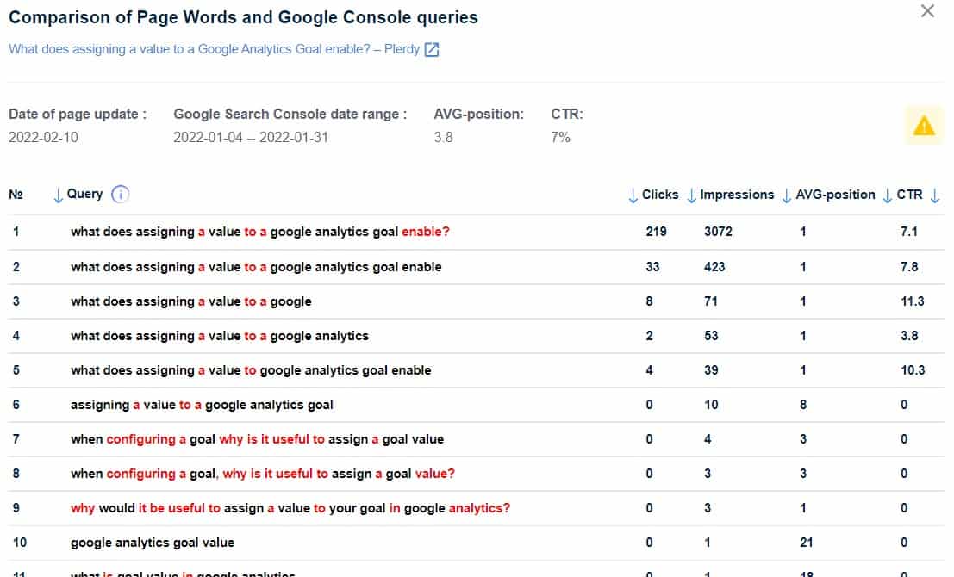Click query 'google analytics goal value'
The width and height of the screenshot is (954, 577).
coord(152,543)
